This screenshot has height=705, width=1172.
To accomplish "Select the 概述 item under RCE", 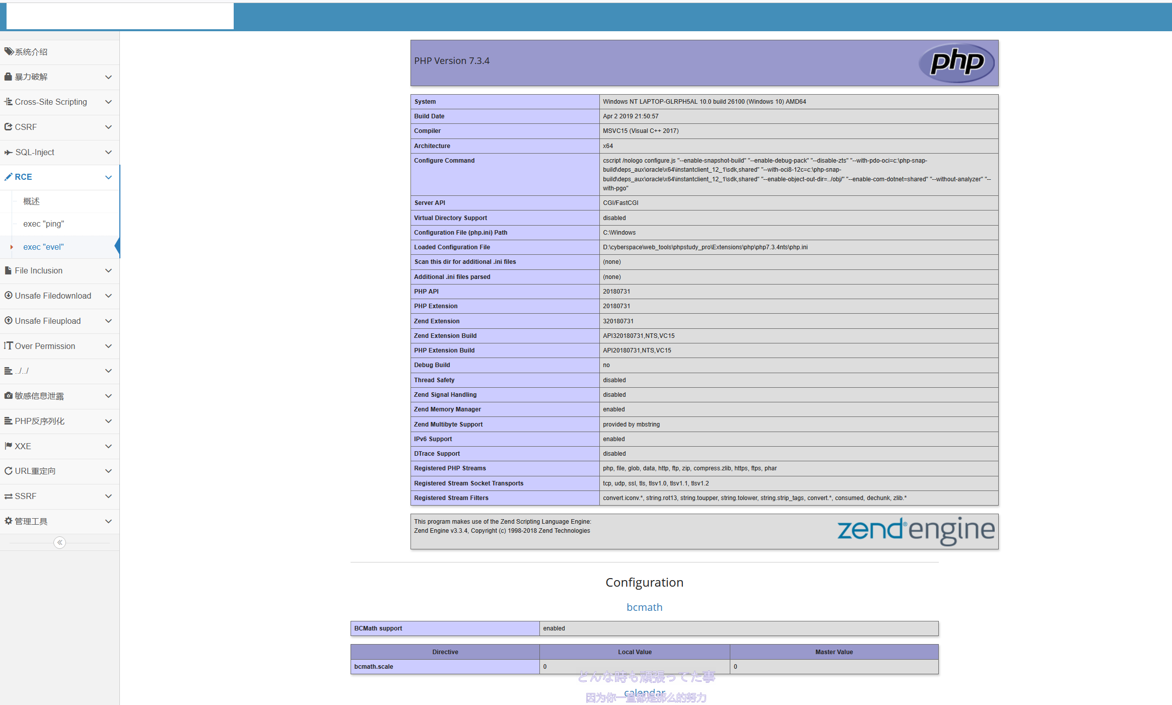I will 31,201.
